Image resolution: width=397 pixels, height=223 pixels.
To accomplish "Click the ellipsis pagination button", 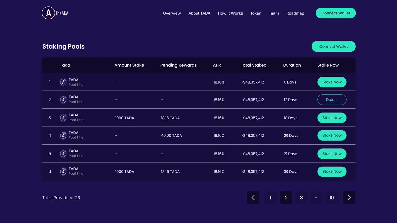I will [317, 198].
